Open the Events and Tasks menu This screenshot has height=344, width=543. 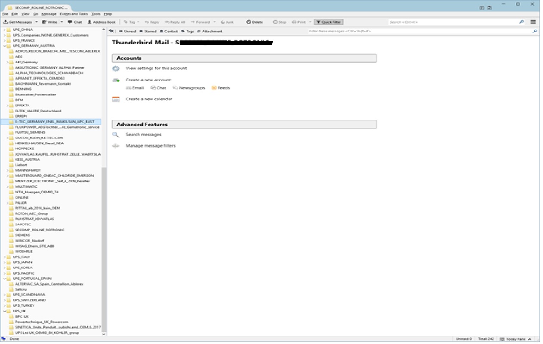tap(74, 14)
